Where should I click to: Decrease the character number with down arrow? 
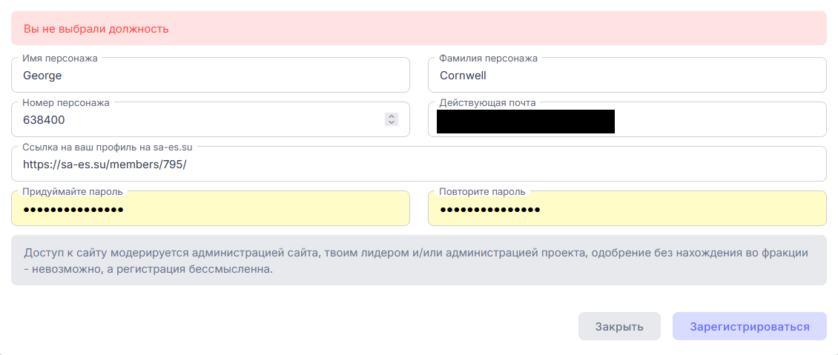392,123
